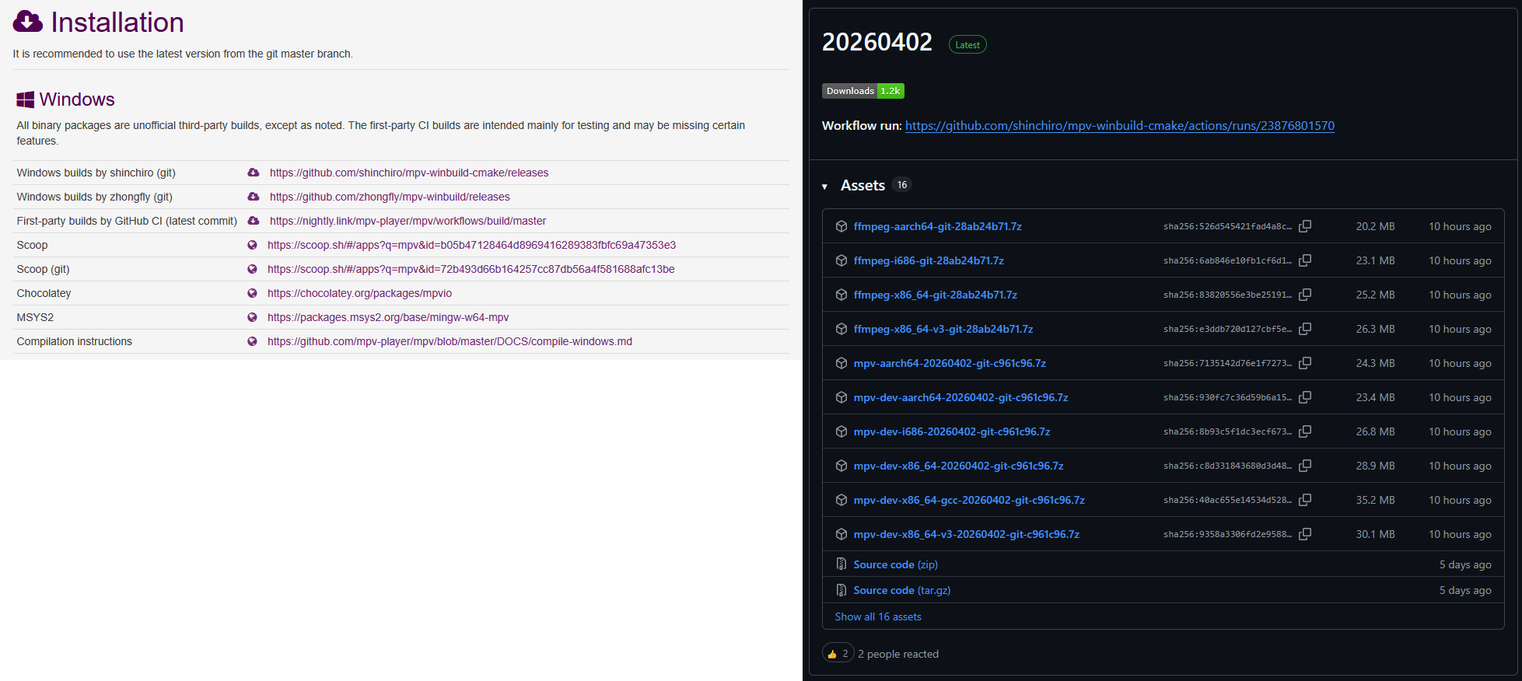
Task: Open shinchiro mpv-winbuild-cmake releases link
Action: pyautogui.click(x=409, y=173)
